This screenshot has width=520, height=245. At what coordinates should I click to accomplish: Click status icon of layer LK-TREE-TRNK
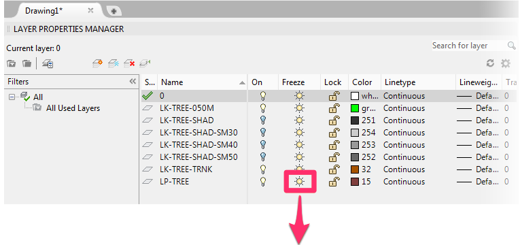coord(148,169)
